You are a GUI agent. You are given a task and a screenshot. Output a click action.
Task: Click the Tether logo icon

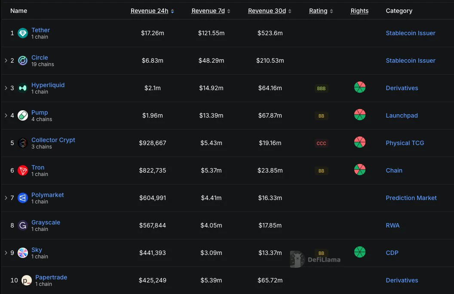coord(23,33)
